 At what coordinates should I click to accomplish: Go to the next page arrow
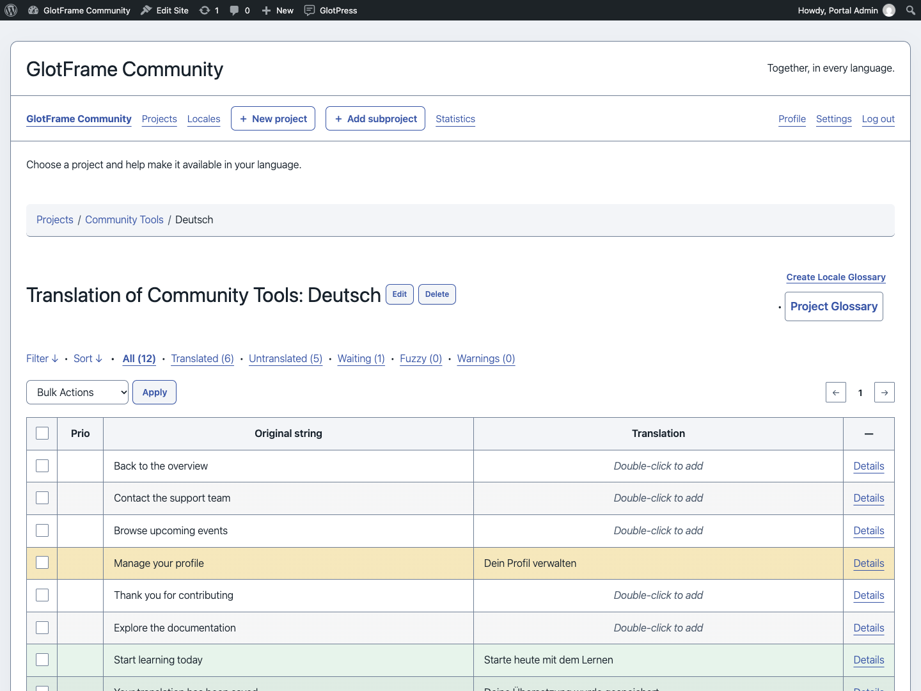coord(885,392)
